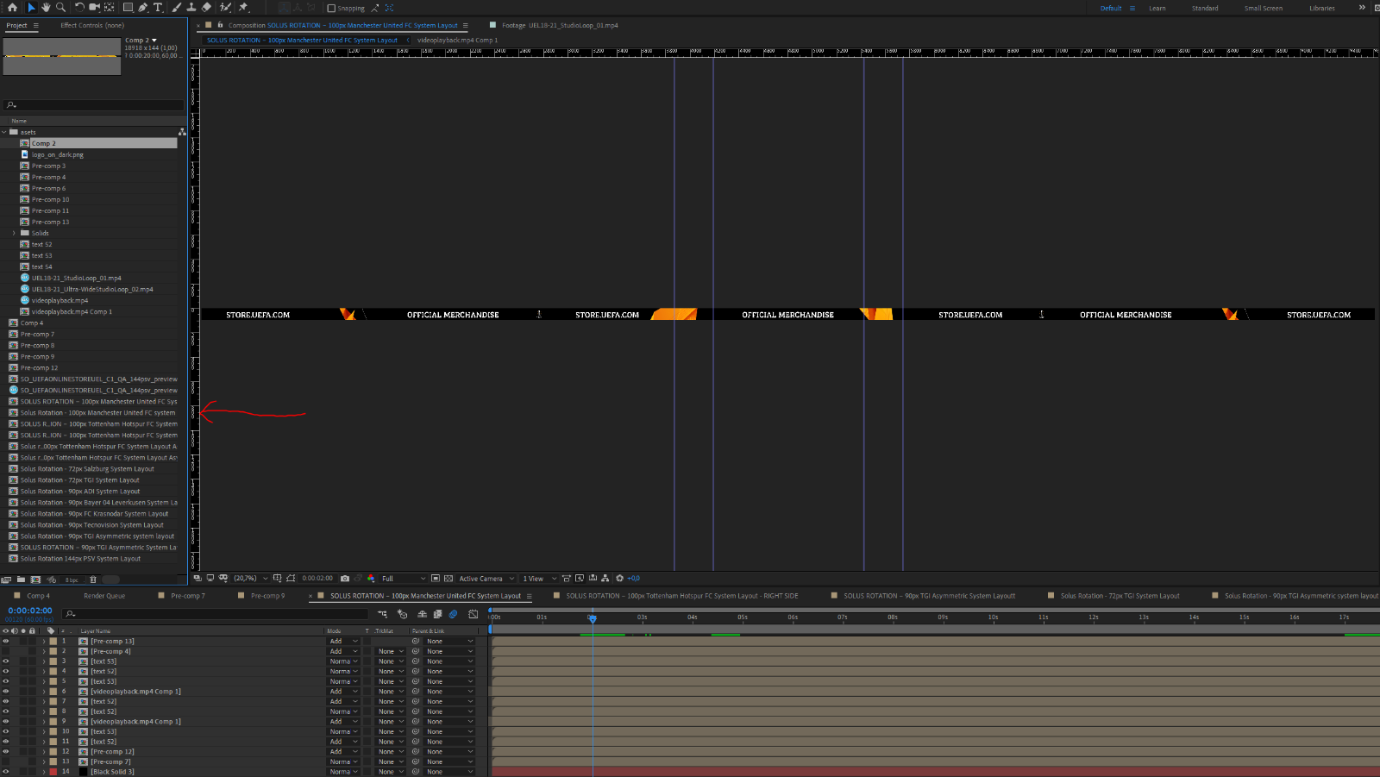Click the 8 bpc color depth button
The height and width of the screenshot is (777, 1380).
pyautogui.click(x=72, y=580)
